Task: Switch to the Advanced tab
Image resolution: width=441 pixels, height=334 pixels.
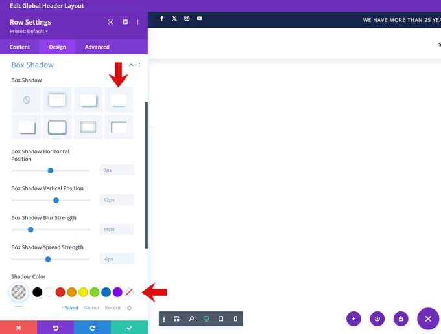Action: 97,47
